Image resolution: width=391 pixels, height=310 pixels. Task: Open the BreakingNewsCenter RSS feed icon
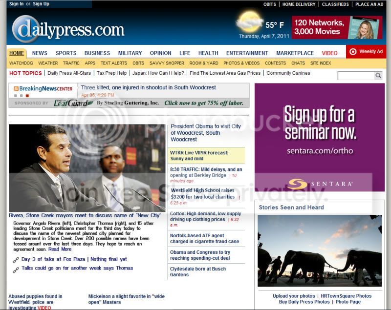point(16,89)
